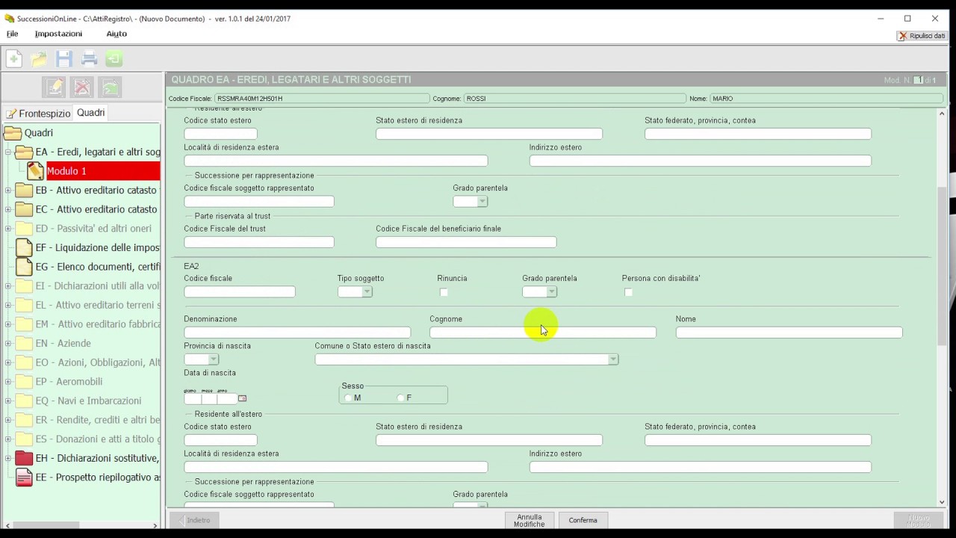This screenshot has width=956, height=538.
Task: Click the delete module red X icon
Action: pyautogui.click(x=82, y=87)
